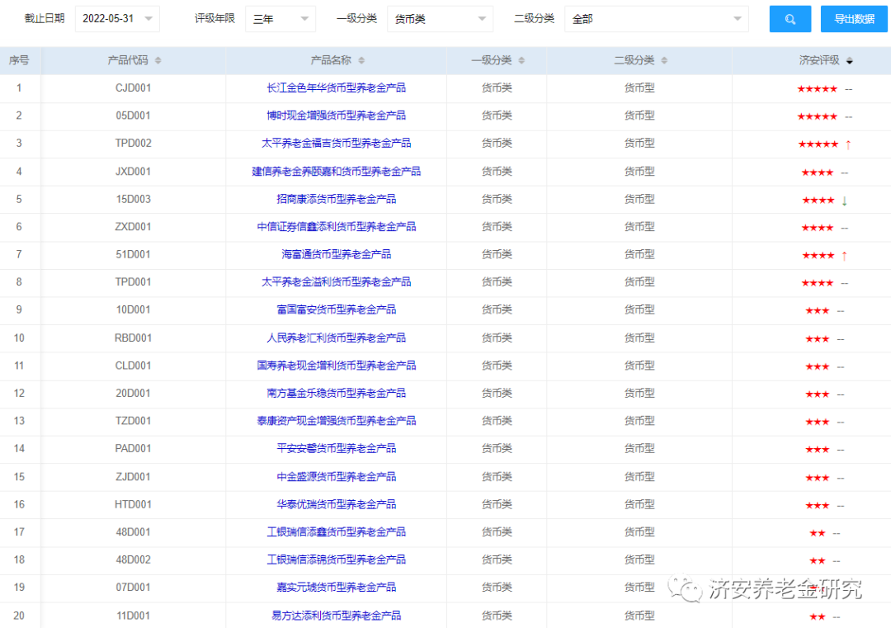Click the blue search magnifier button
Screen dimensions: 891x628
(x=790, y=19)
